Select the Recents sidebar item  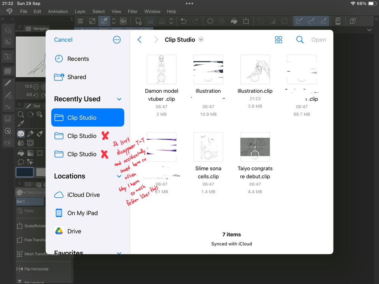click(x=78, y=59)
